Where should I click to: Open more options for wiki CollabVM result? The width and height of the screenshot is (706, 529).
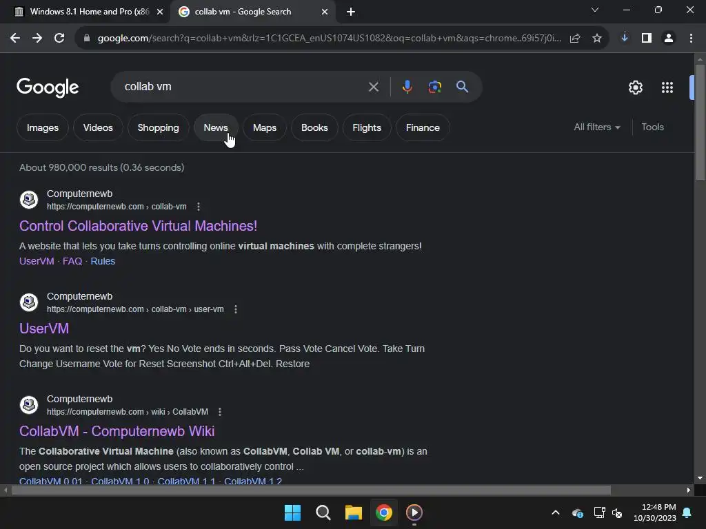[220, 412]
